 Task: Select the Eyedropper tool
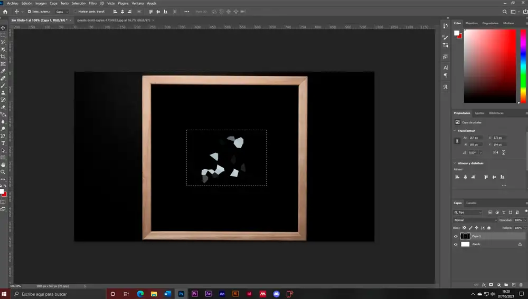(x=3, y=71)
